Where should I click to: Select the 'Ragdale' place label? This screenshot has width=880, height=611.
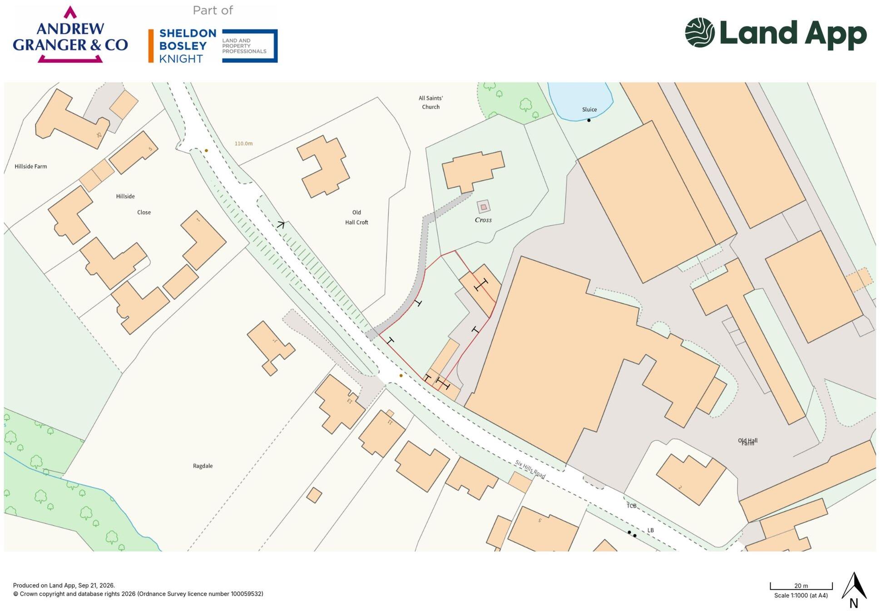click(x=203, y=466)
